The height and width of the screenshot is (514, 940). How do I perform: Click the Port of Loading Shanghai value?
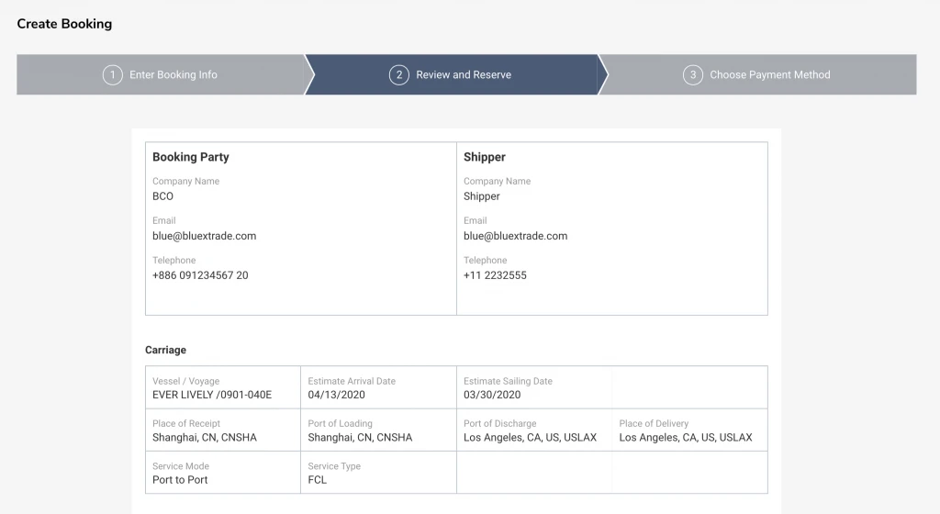tap(360, 438)
